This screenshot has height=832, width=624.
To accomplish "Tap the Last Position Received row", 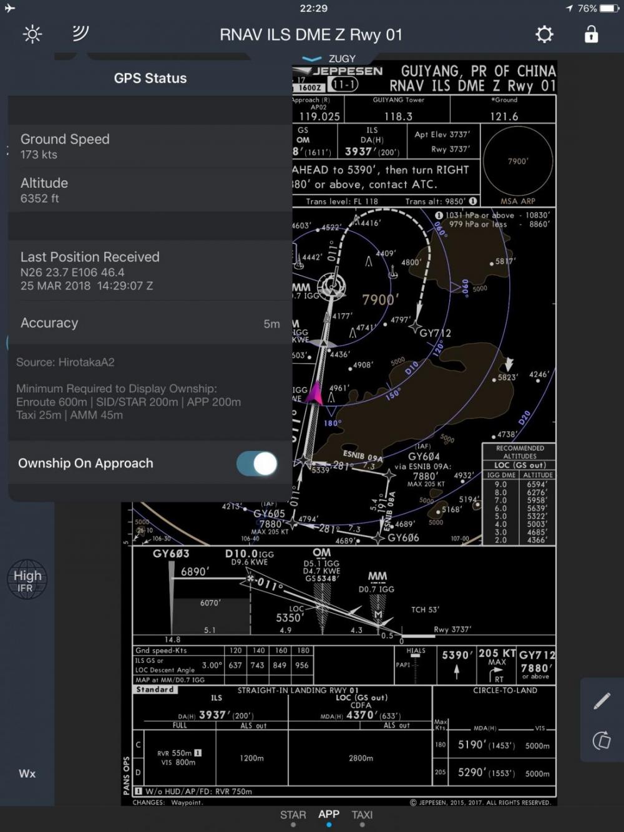I will tap(150, 271).
